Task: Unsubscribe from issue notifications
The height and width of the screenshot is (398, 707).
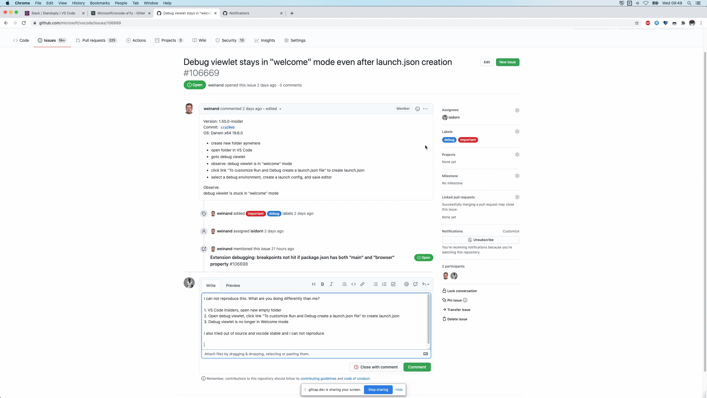Action: tap(481, 240)
